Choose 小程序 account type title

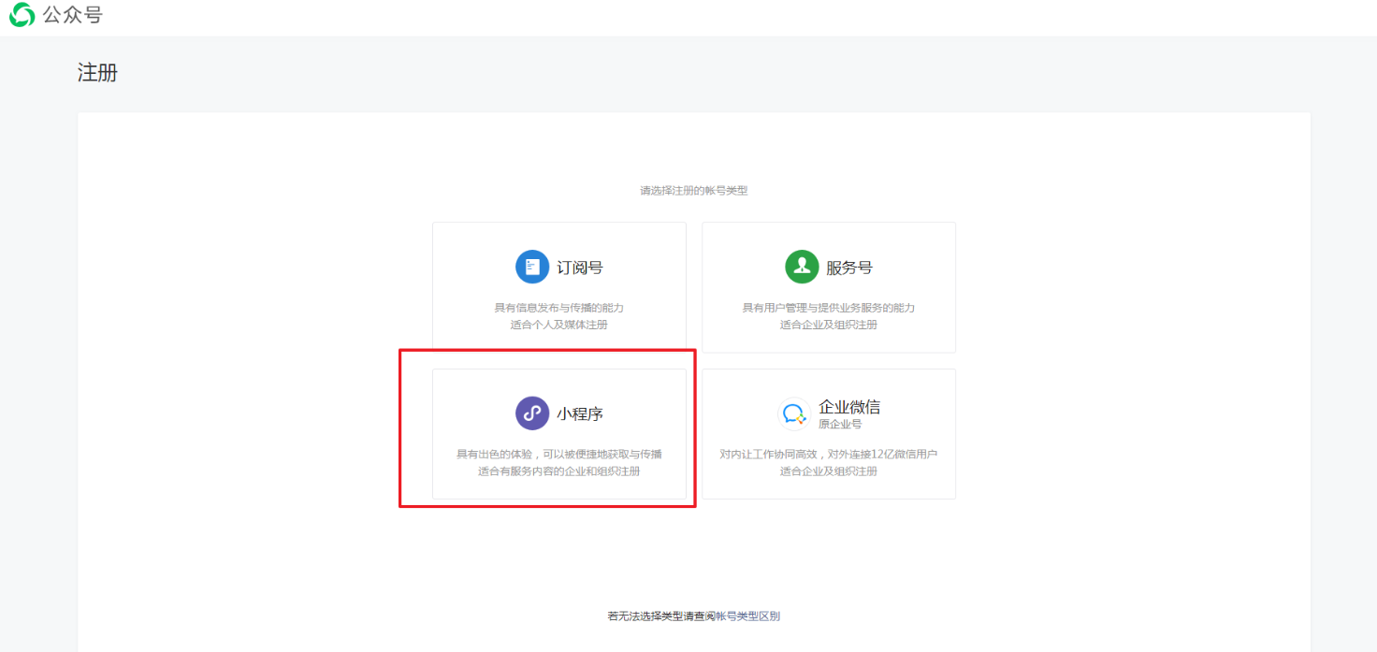pos(580,413)
